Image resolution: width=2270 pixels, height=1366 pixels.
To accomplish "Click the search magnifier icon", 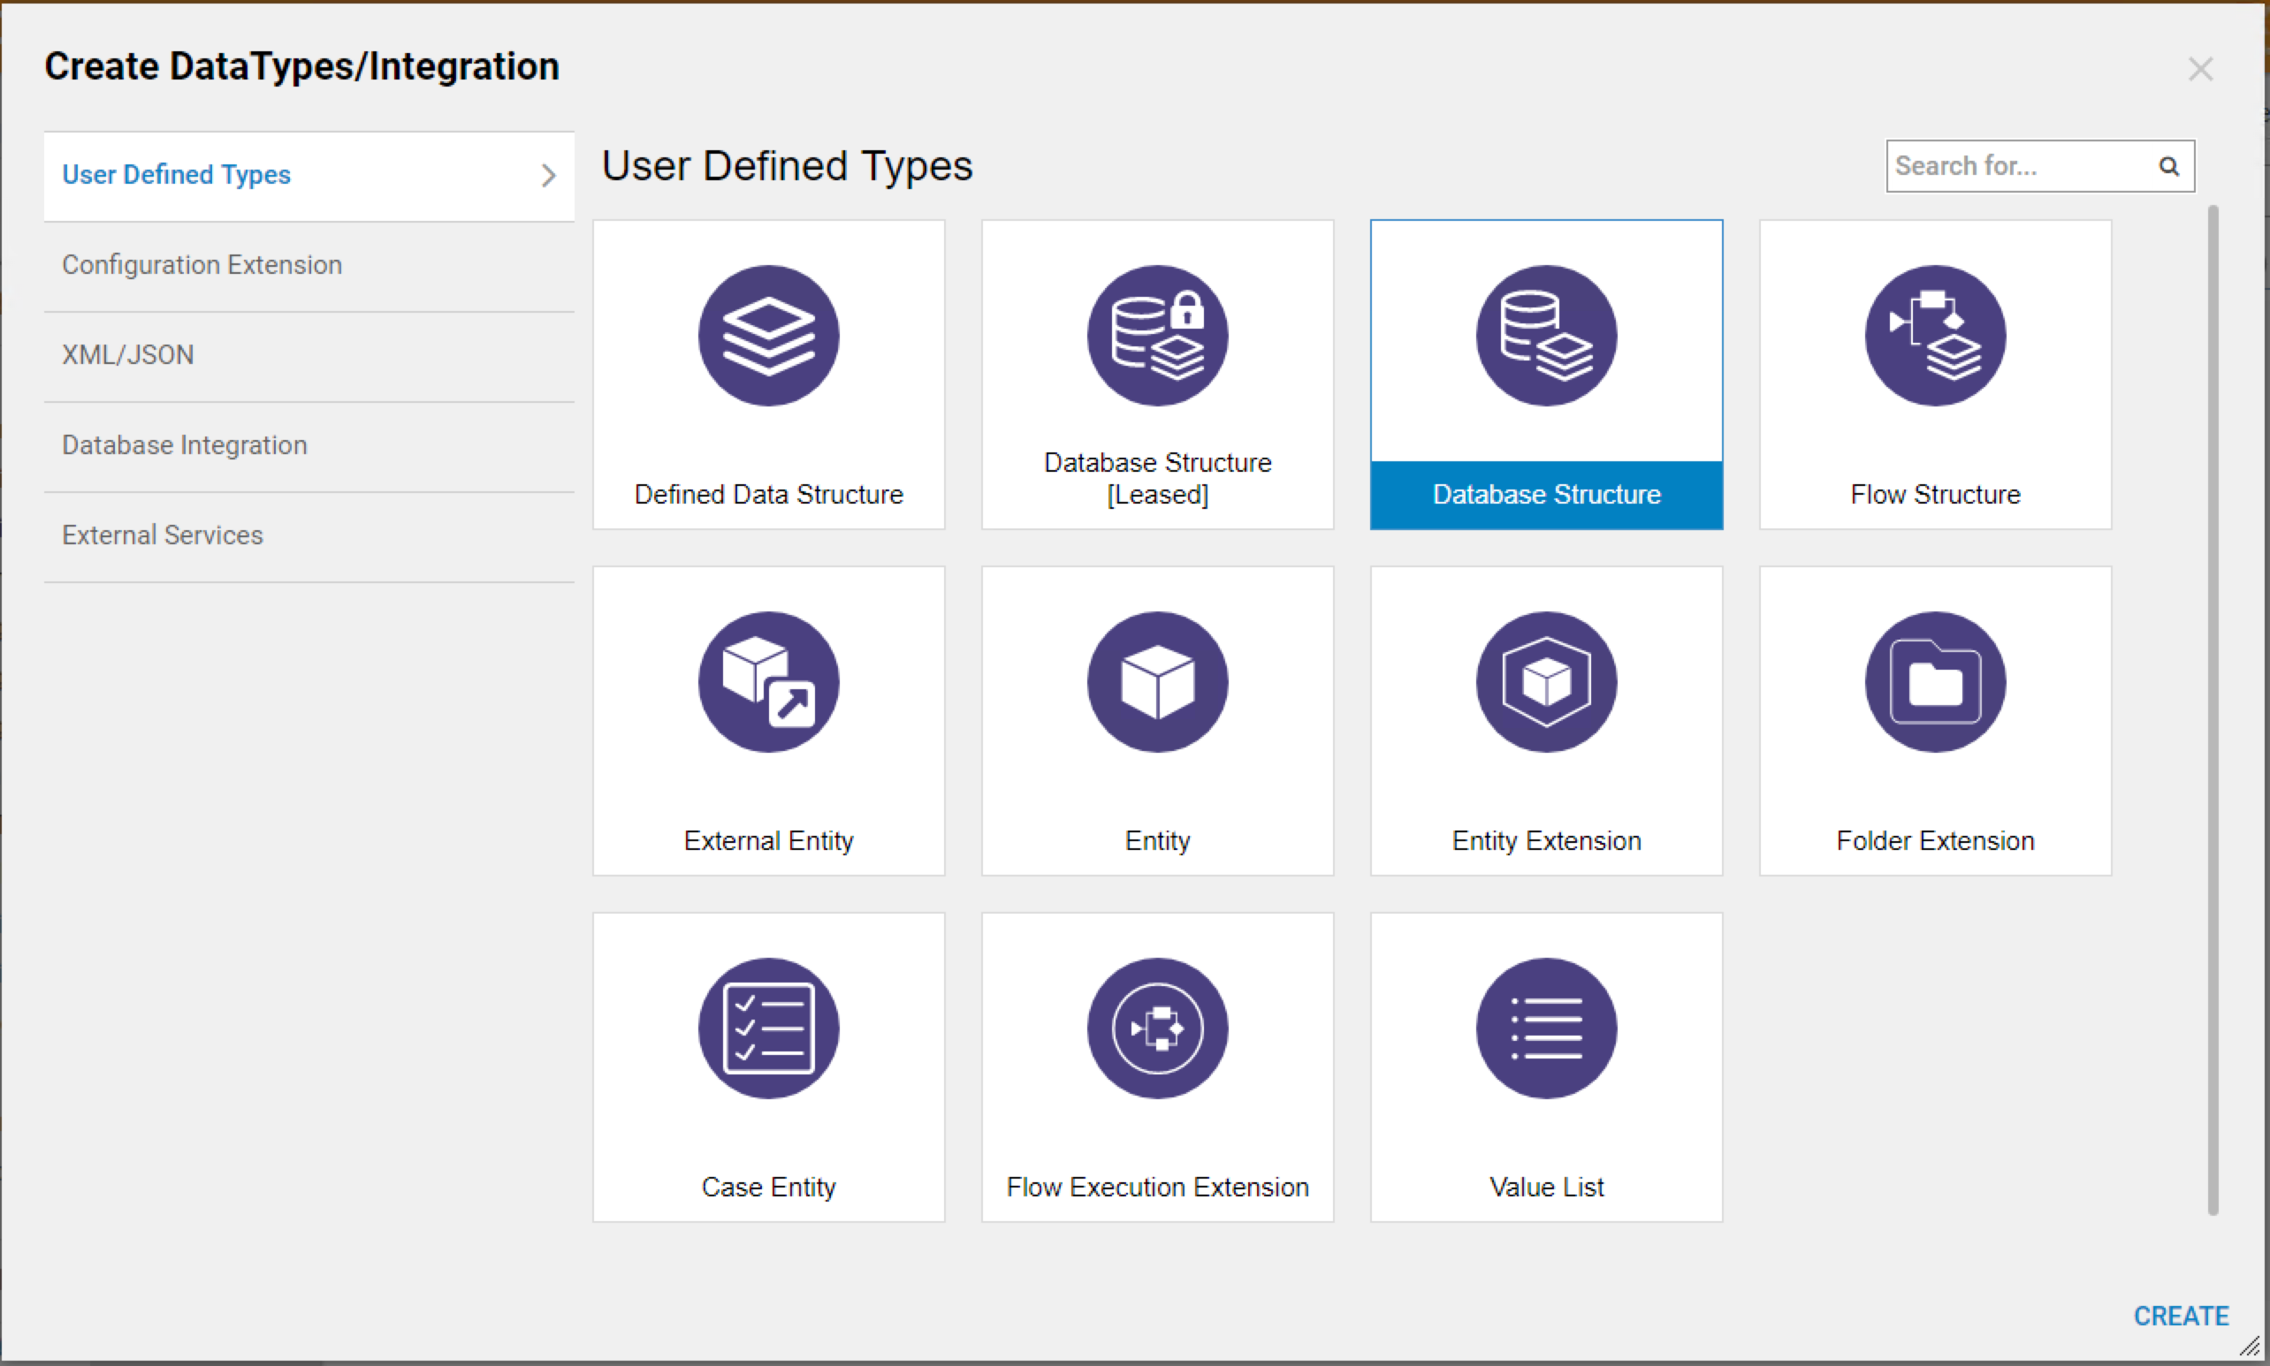I will point(2168,166).
